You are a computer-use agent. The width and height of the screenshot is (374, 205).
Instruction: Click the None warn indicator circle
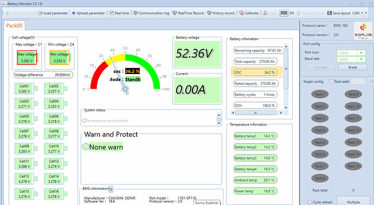(86, 147)
